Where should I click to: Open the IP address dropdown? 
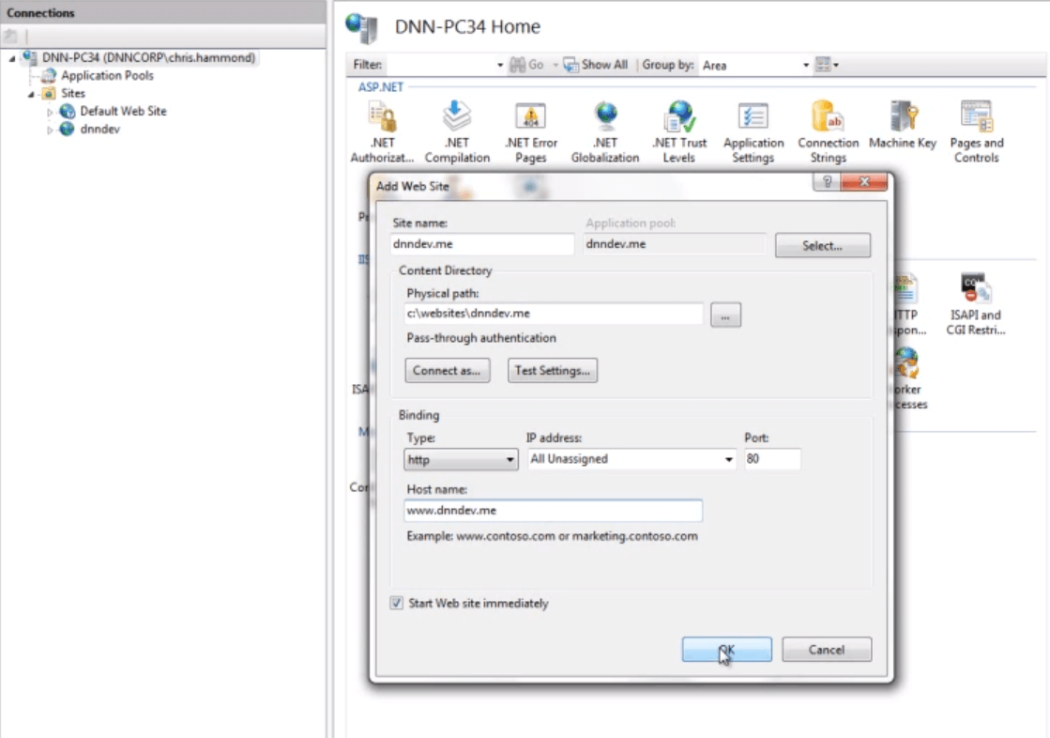pos(729,460)
